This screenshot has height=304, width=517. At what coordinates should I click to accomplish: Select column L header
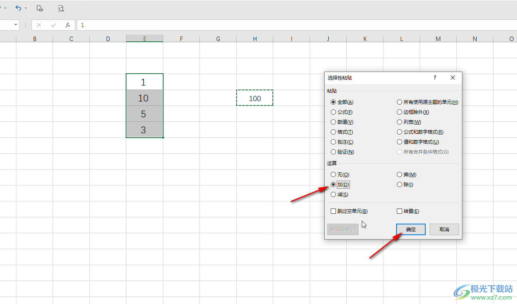coord(402,39)
